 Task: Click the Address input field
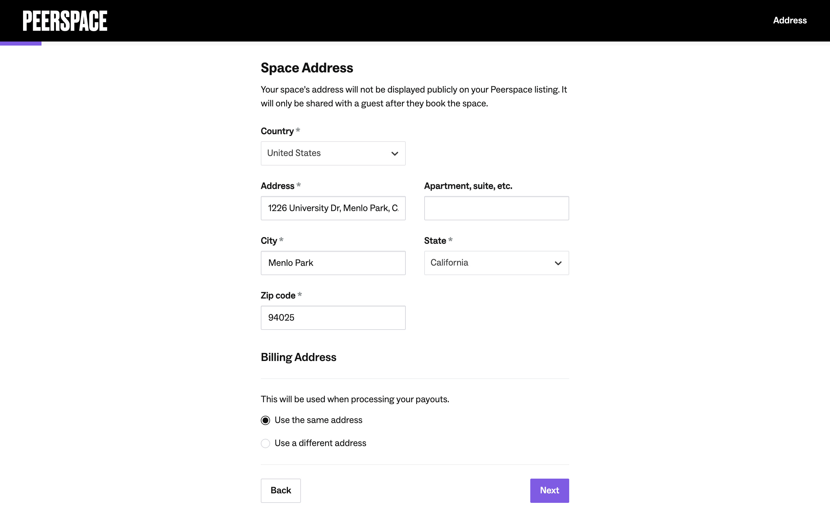pyautogui.click(x=333, y=208)
